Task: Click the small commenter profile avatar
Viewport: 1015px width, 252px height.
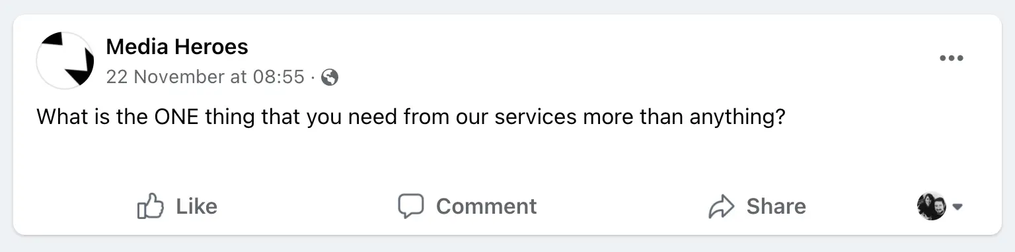Action: point(932,206)
